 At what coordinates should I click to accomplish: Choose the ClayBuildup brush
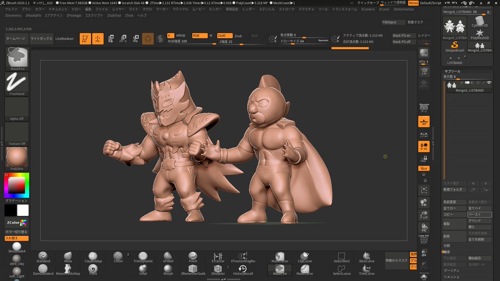click(x=93, y=257)
